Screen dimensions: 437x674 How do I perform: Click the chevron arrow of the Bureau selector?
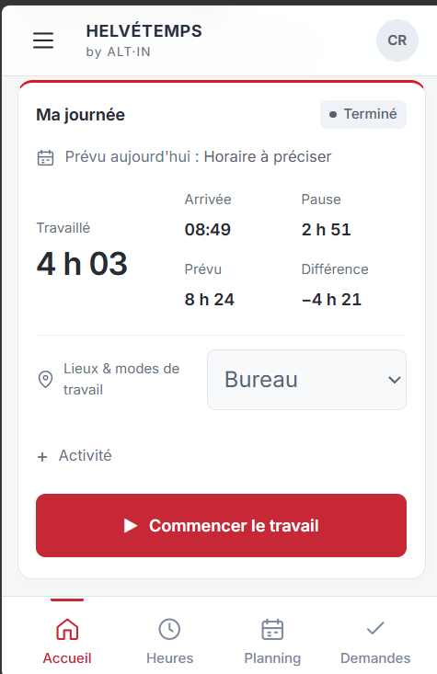coord(395,380)
